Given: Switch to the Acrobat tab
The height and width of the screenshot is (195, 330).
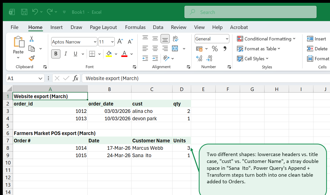Looking at the screenshot, I should 239,27.
